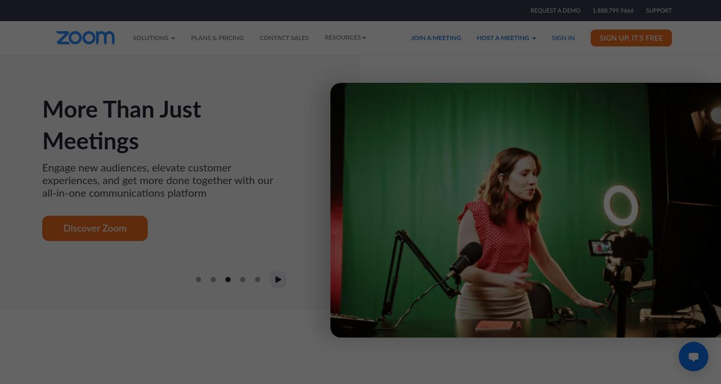Click Sign Up, It's Free button
The height and width of the screenshot is (384, 721).
[x=631, y=38]
